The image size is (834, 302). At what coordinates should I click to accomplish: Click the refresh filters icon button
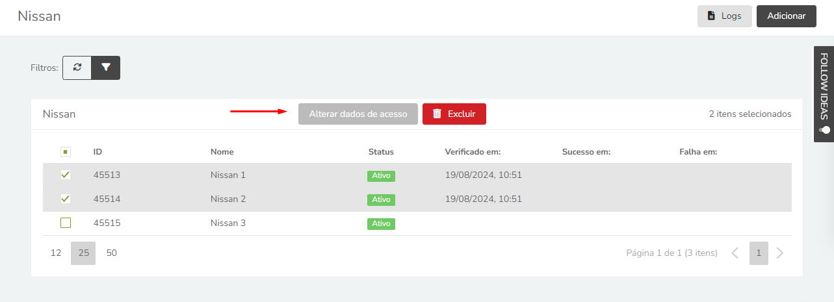coord(77,68)
